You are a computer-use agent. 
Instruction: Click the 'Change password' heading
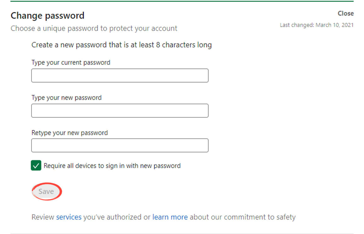click(48, 15)
